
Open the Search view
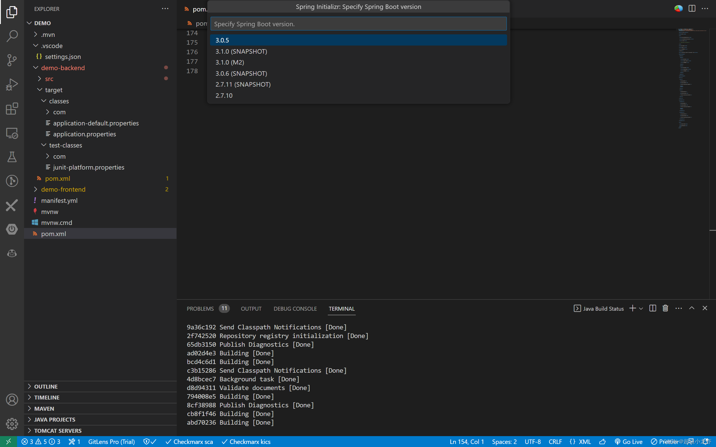[12, 35]
